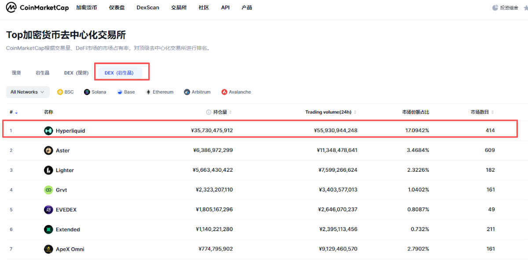Filter by BSC network
The image size is (528, 260).
click(66, 92)
